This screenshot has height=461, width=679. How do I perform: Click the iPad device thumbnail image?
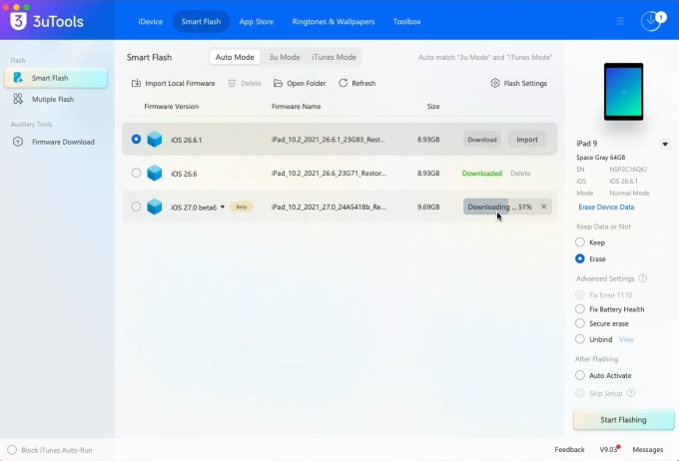(623, 92)
